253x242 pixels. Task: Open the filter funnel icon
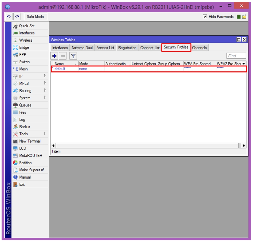coord(73,56)
